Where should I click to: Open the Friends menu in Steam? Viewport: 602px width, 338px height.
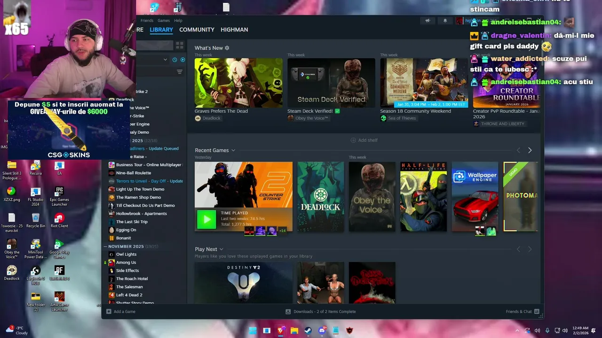[x=147, y=21]
